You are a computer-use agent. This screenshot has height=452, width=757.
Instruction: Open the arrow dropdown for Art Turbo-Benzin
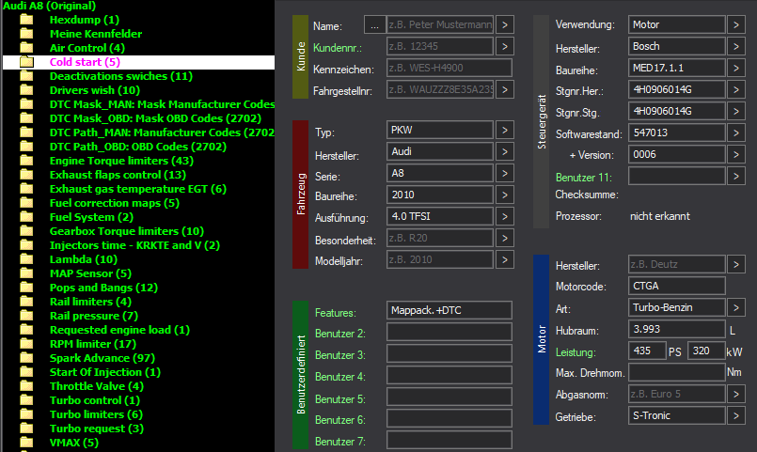pos(735,307)
